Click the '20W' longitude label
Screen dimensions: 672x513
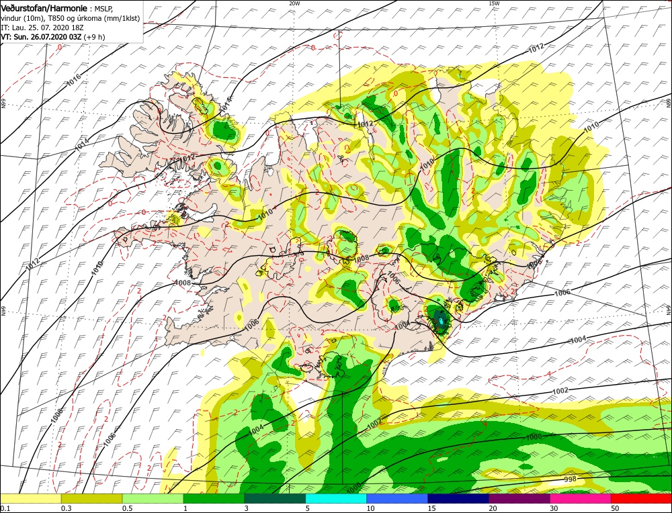[x=294, y=3]
